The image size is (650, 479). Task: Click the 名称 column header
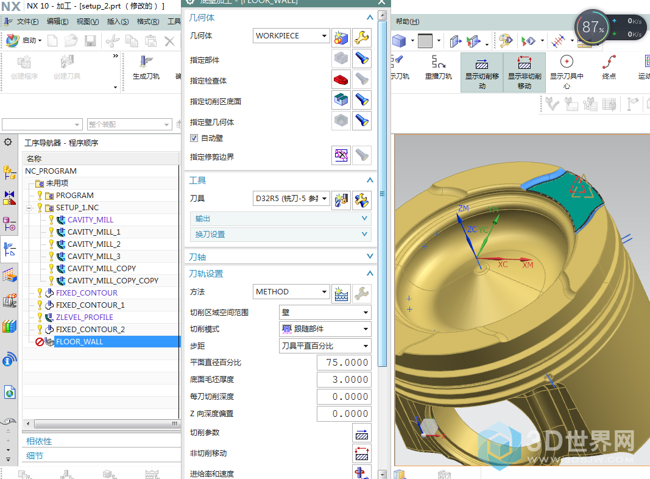101,158
